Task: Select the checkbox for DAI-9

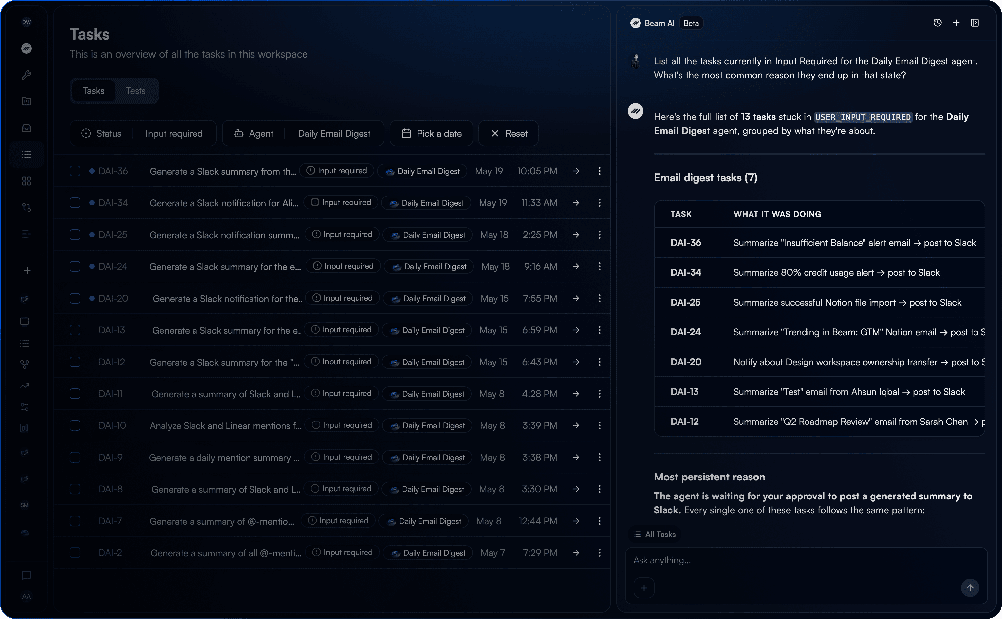Action: pyautogui.click(x=75, y=457)
